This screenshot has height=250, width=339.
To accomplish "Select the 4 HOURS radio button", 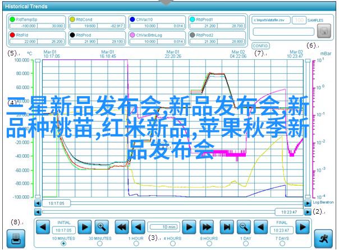I will tap(172, 243).
